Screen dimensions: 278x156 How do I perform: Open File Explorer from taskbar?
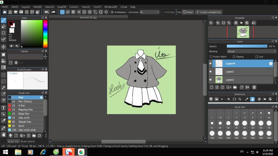(x=18, y=152)
